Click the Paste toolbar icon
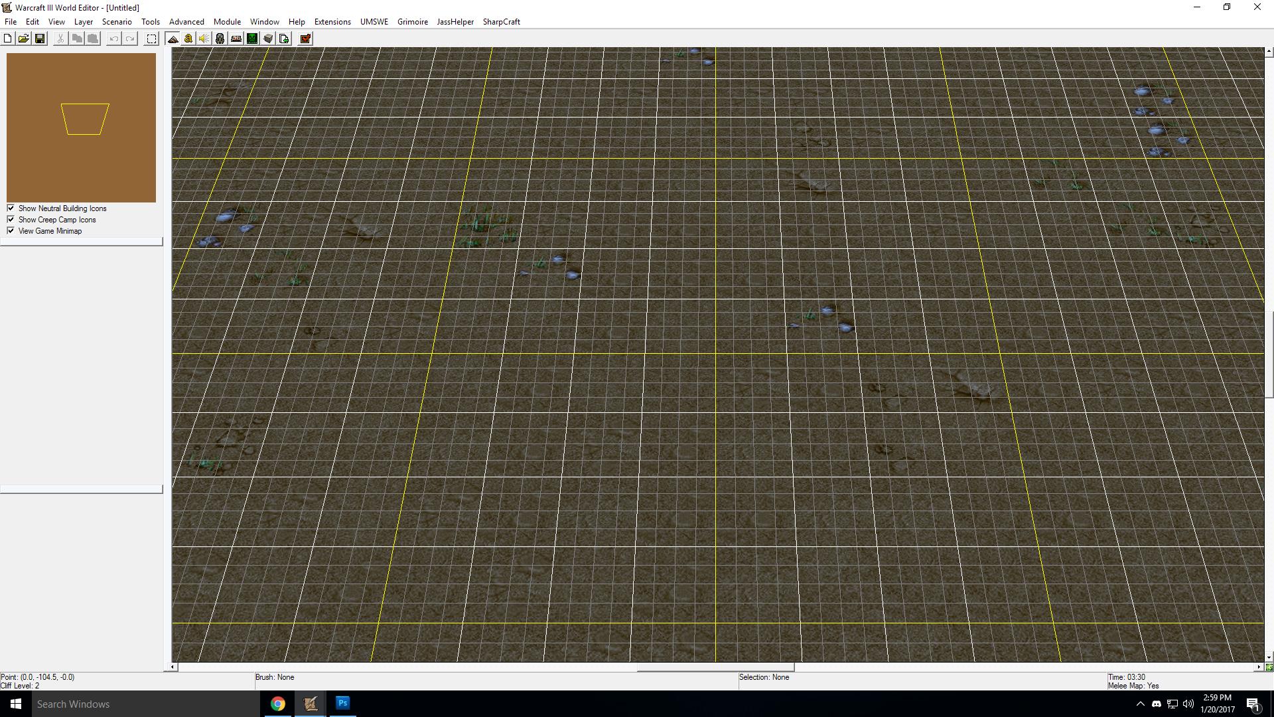The image size is (1274, 717). click(x=93, y=39)
